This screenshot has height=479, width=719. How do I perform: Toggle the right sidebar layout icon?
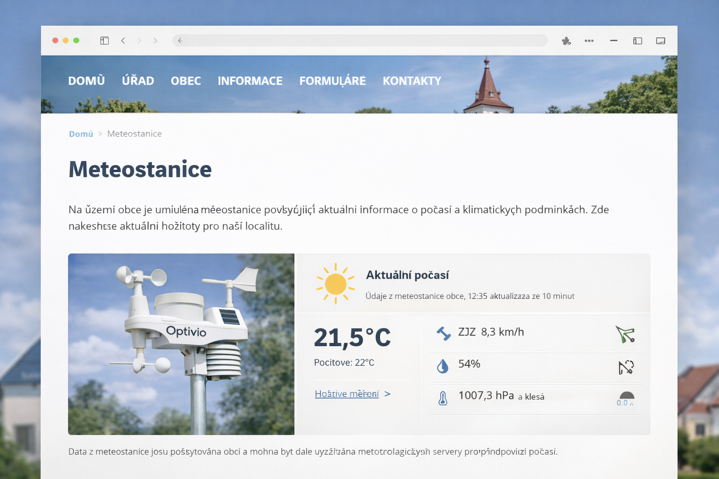[x=637, y=41]
